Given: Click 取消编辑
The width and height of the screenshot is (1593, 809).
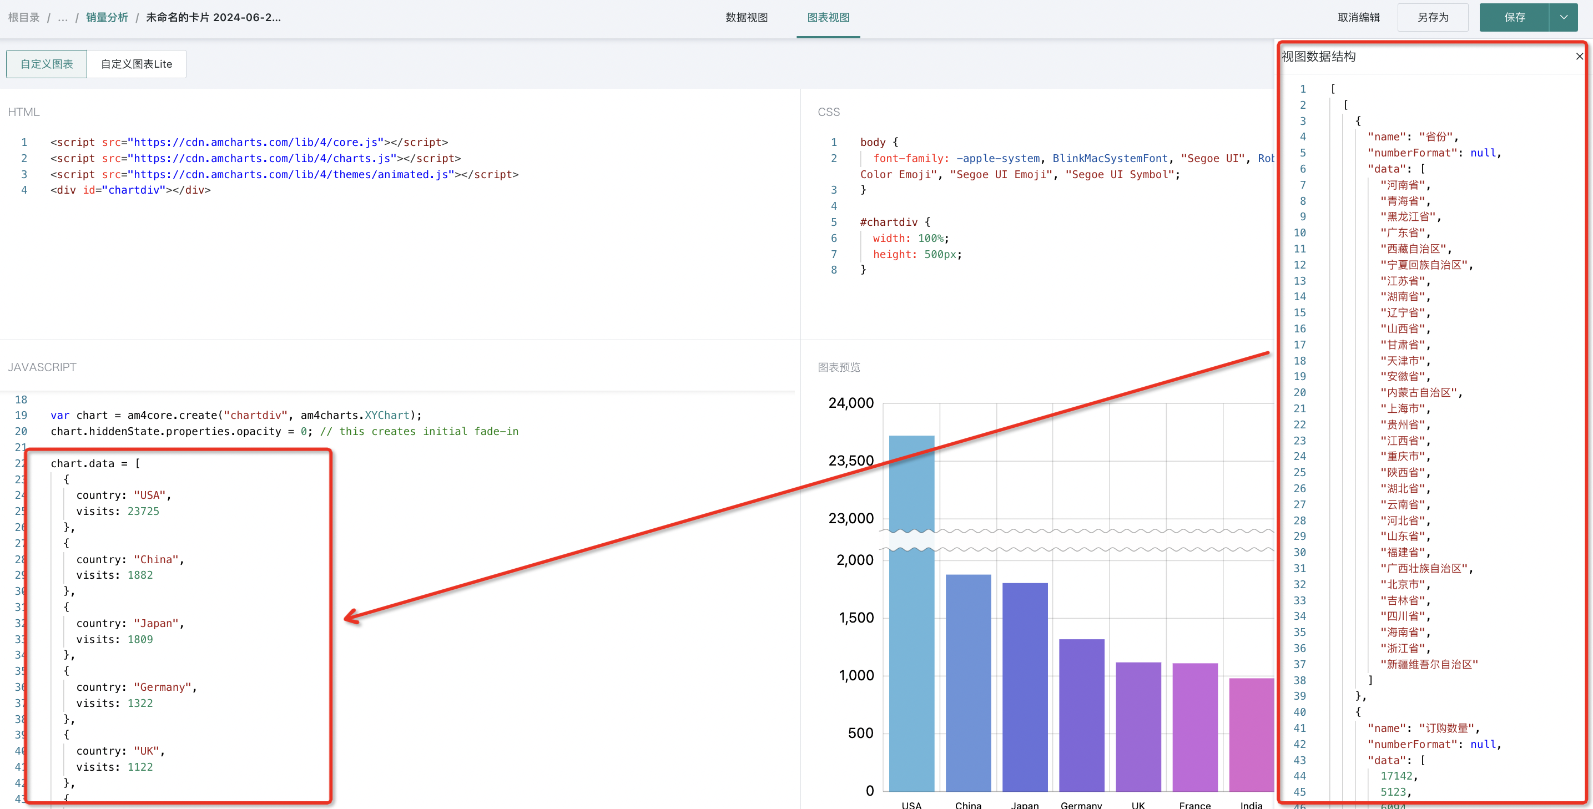Looking at the screenshot, I should 1359,17.
